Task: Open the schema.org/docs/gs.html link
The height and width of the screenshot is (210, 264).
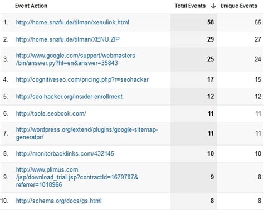Action: tap(58, 201)
